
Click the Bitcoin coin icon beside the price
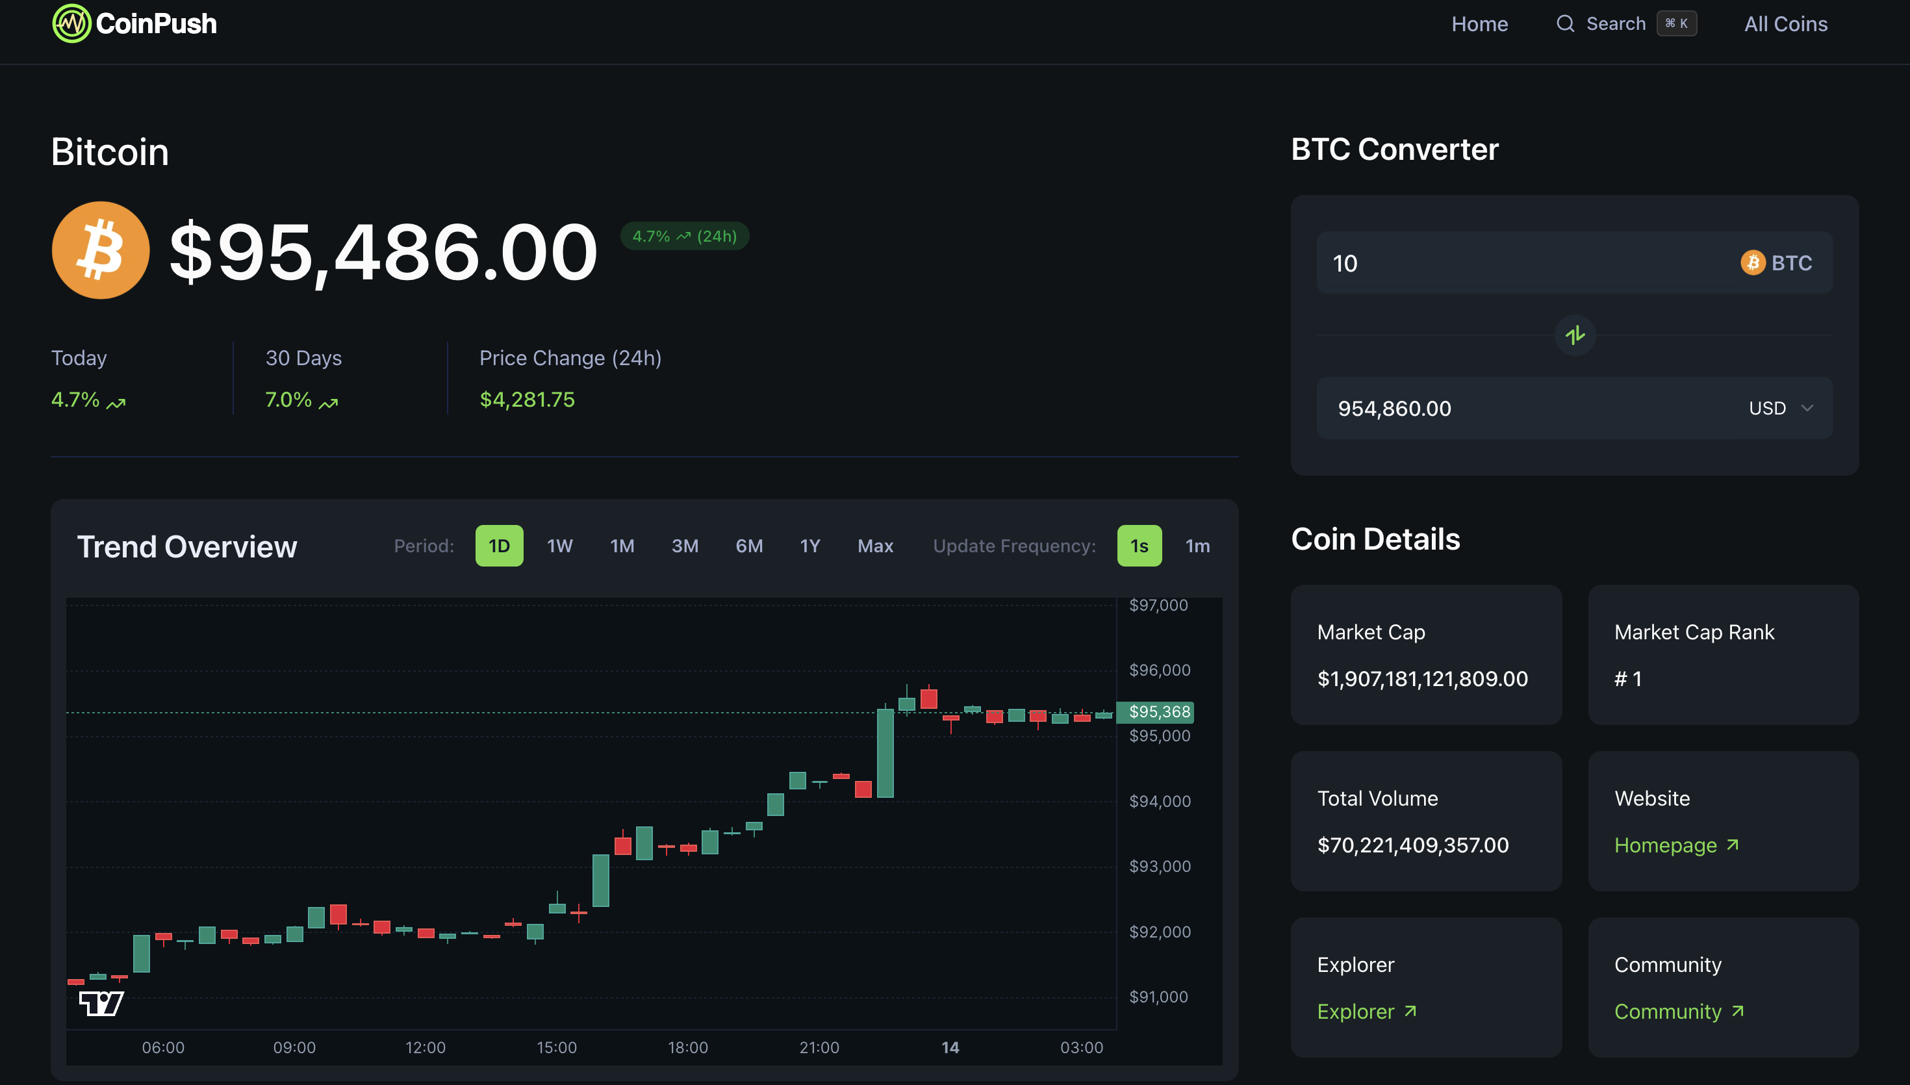[x=101, y=249]
